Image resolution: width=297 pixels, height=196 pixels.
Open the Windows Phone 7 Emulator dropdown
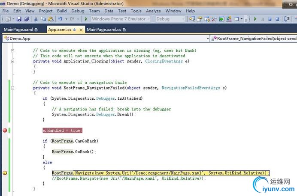[x=148, y=19]
